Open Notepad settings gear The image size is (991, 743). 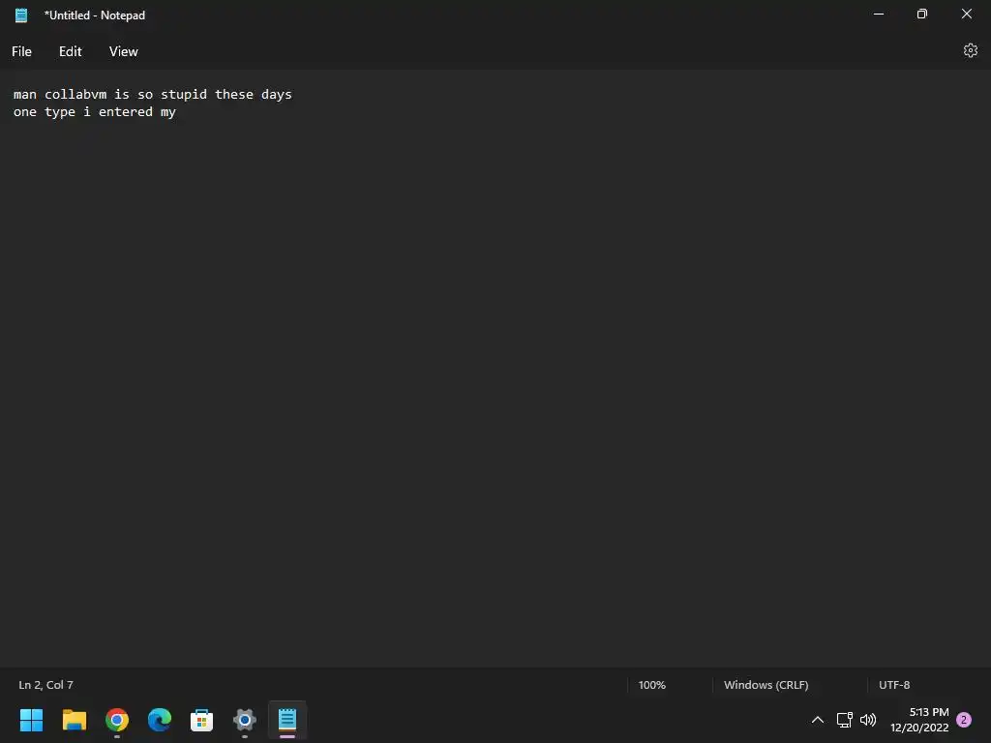tap(970, 50)
